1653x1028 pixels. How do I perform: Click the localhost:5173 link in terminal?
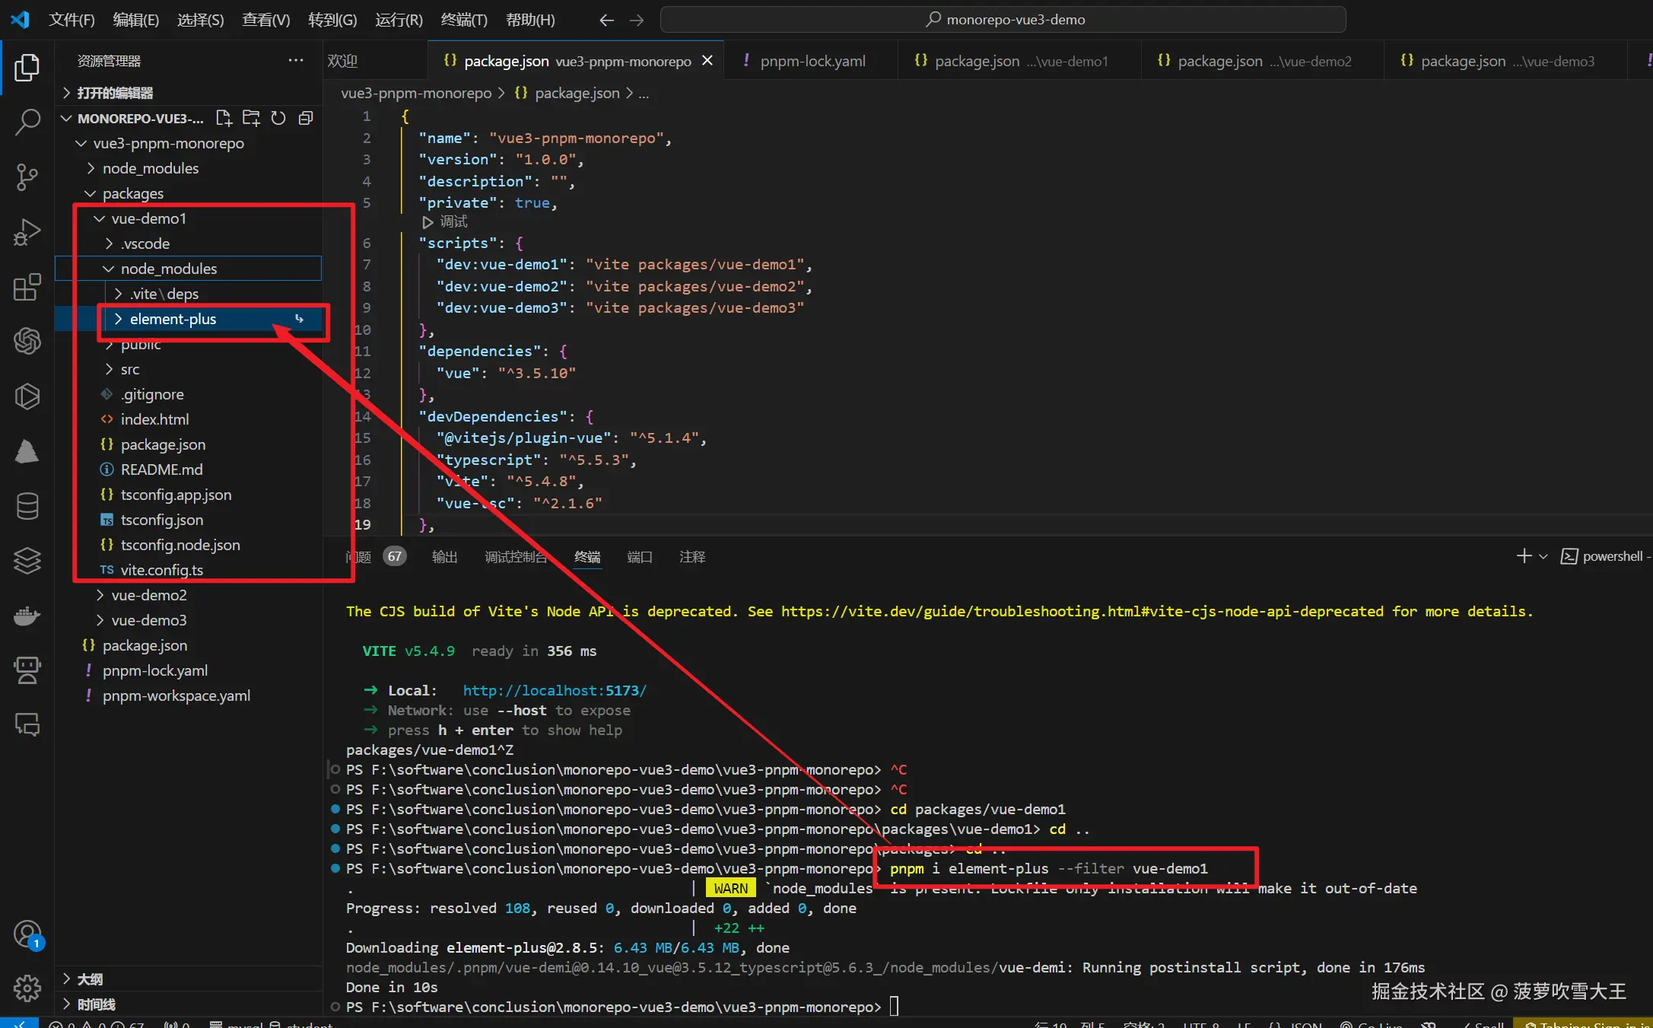[554, 690]
